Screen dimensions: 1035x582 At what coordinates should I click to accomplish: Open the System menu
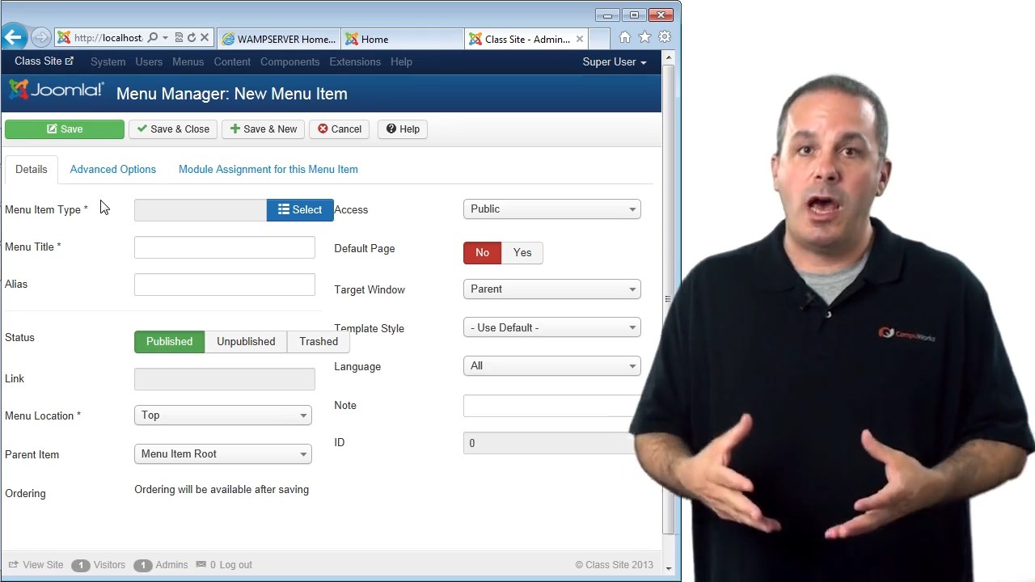tap(108, 61)
